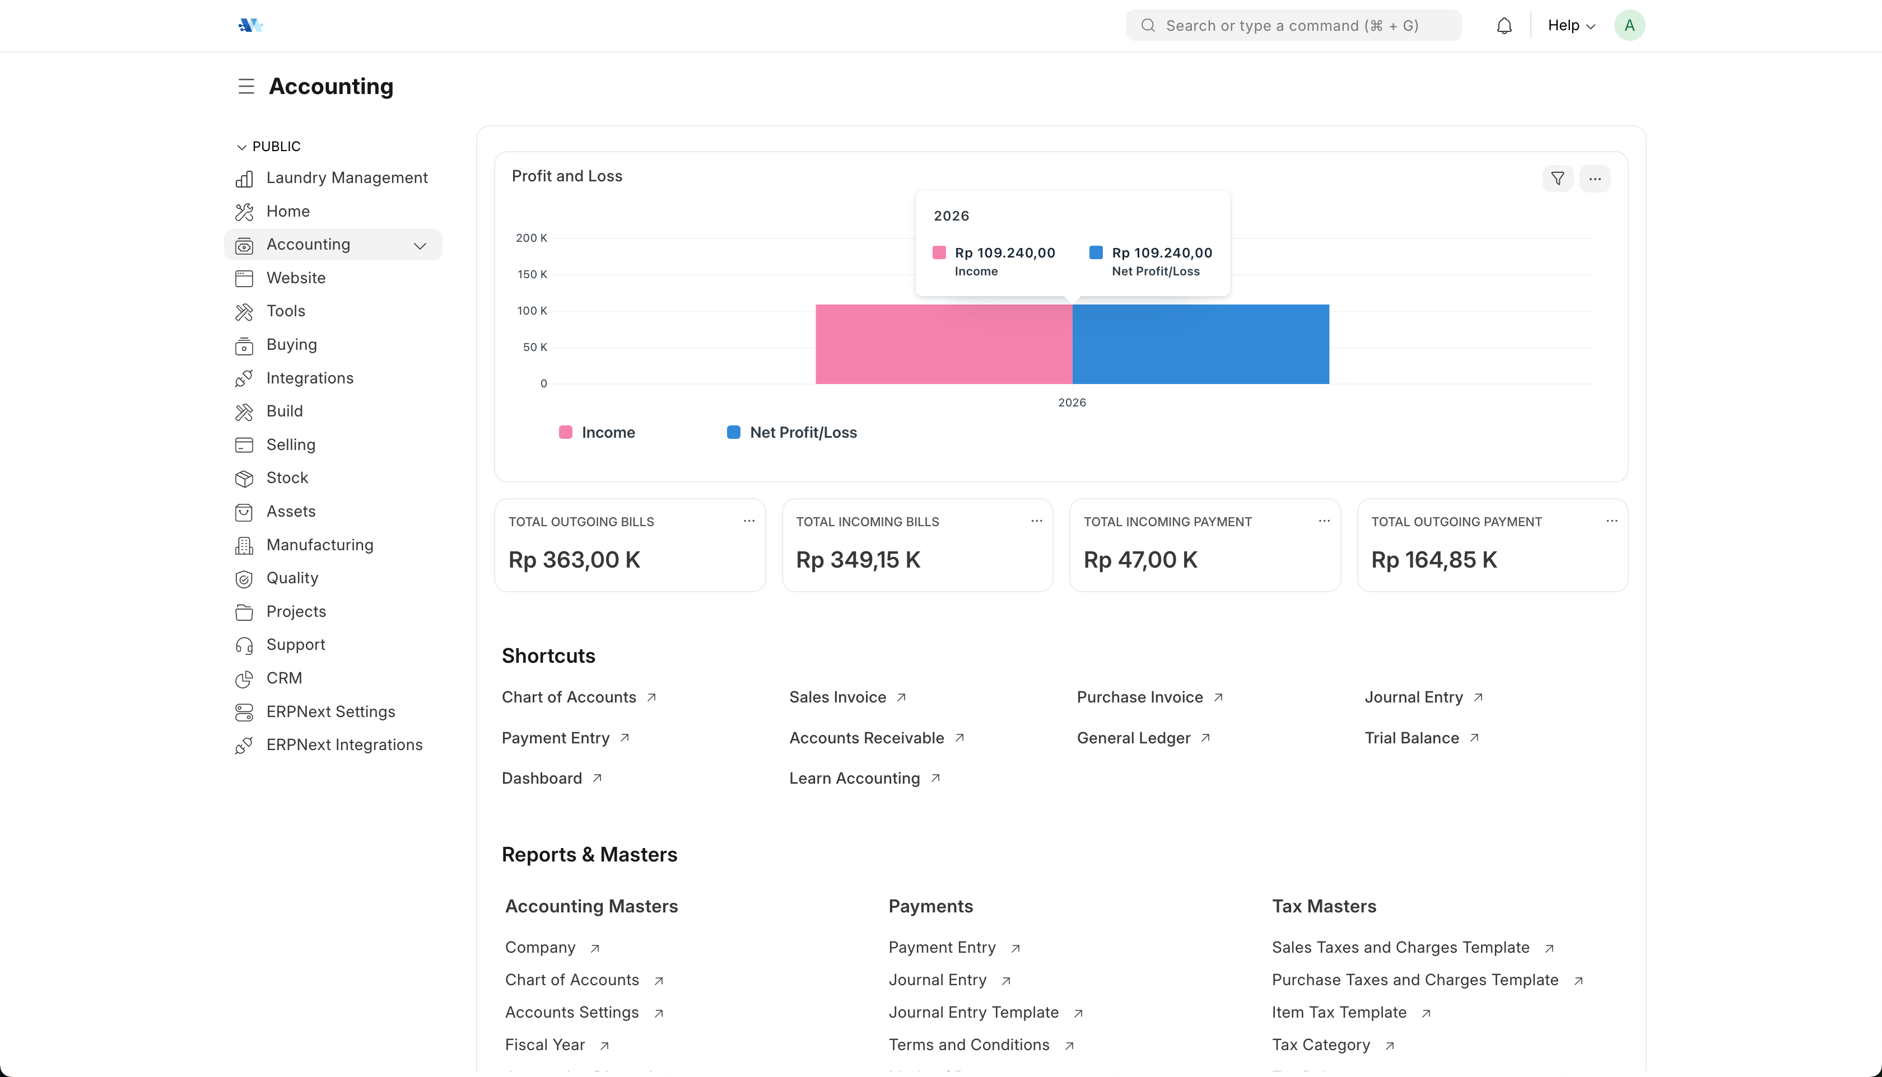
Task: Open the notifications bell icon
Action: 1504,26
